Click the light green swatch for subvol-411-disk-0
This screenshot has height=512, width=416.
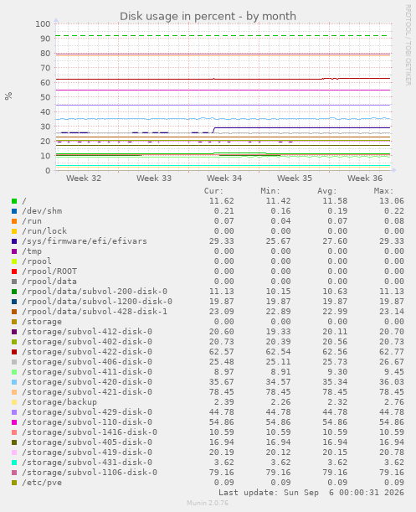14,372
